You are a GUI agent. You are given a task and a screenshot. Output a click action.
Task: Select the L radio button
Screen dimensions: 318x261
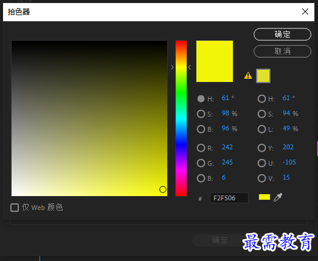coord(262,129)
